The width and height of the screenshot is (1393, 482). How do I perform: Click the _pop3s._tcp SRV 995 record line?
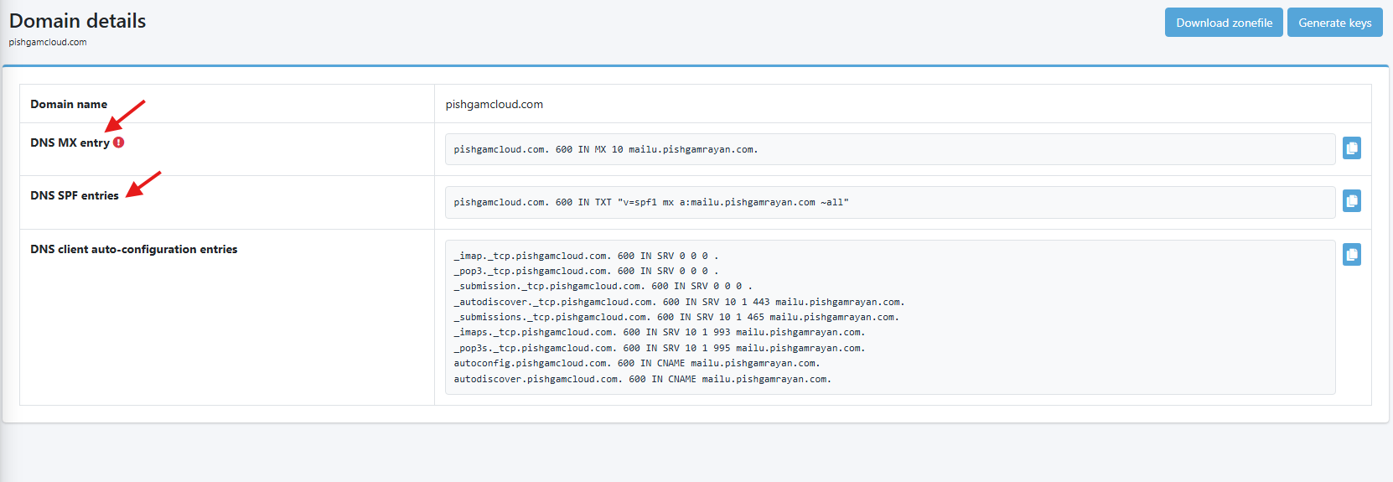click(x=659, y=348)
